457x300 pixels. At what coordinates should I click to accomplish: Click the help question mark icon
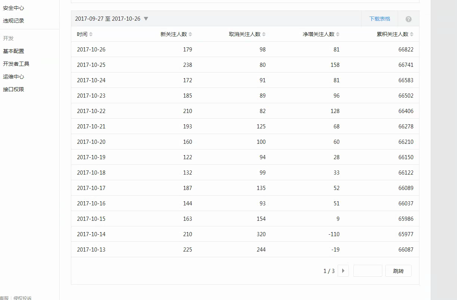[x=409, y=19]
